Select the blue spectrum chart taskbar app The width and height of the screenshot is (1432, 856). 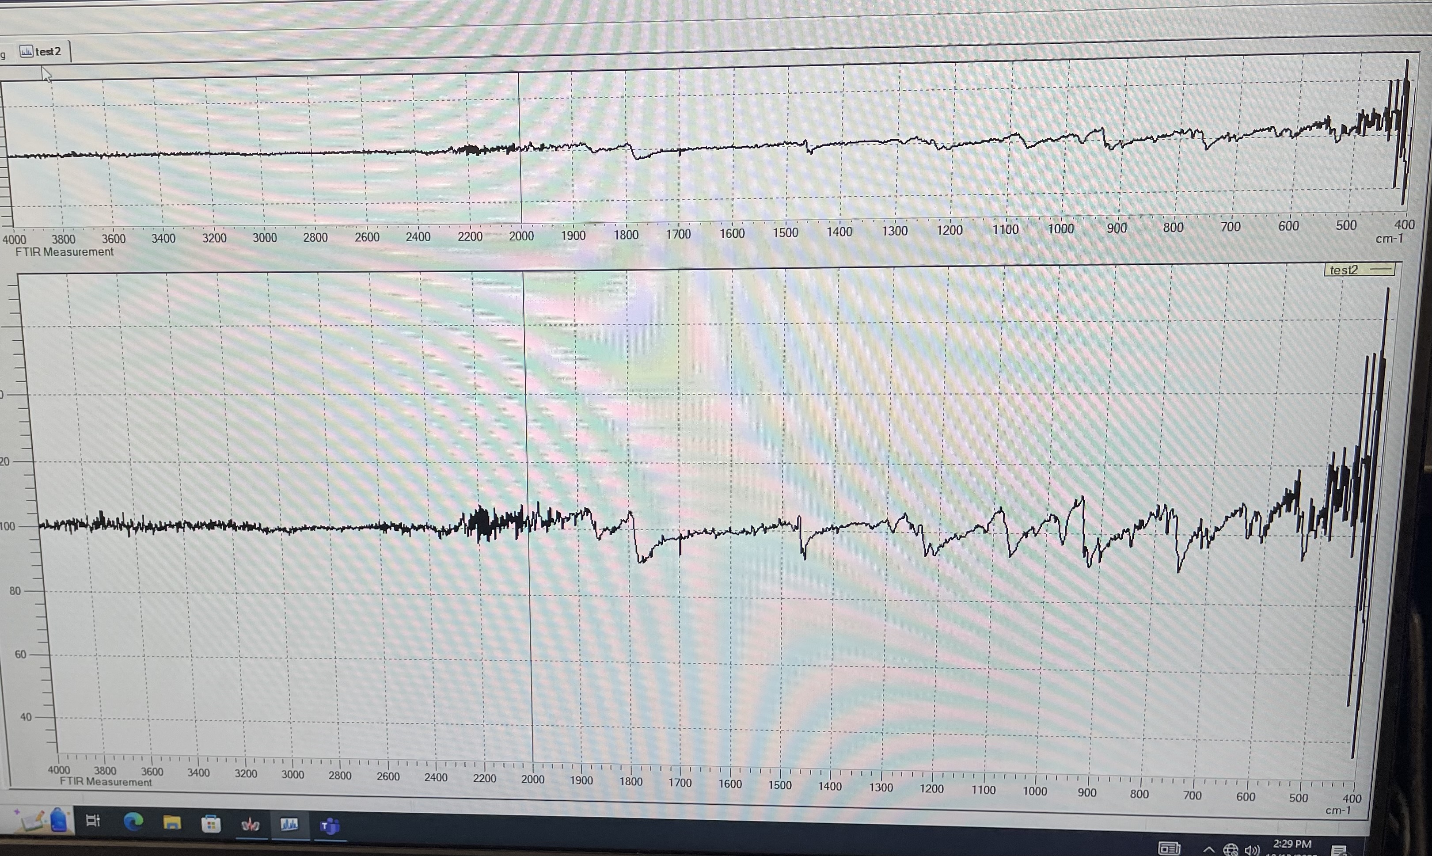pos(289,825)
